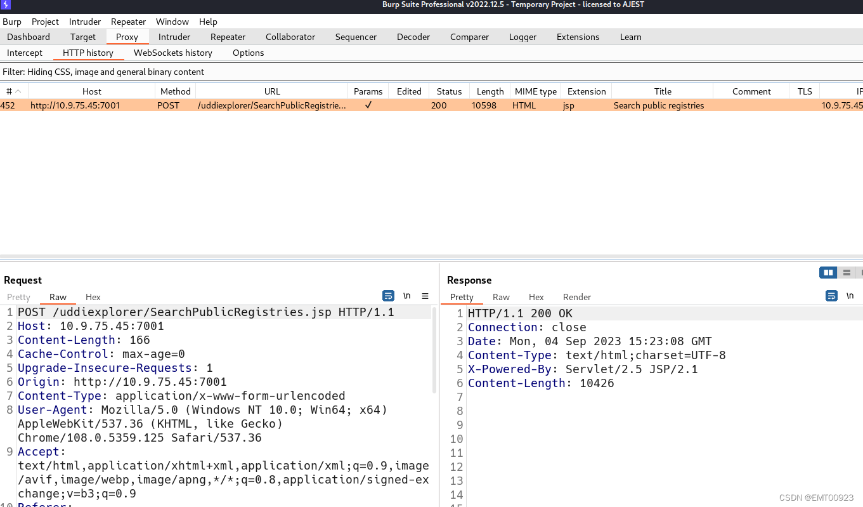Viewport: 863px width, 507px height.
Task: Sort history by the # column
Action: (14, 91)
